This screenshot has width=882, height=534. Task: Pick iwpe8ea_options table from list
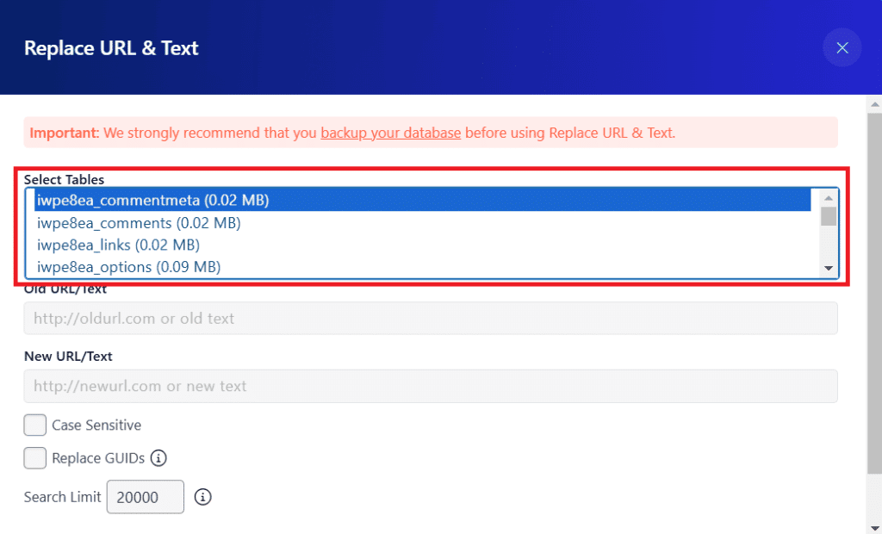[x=422, y=267]
